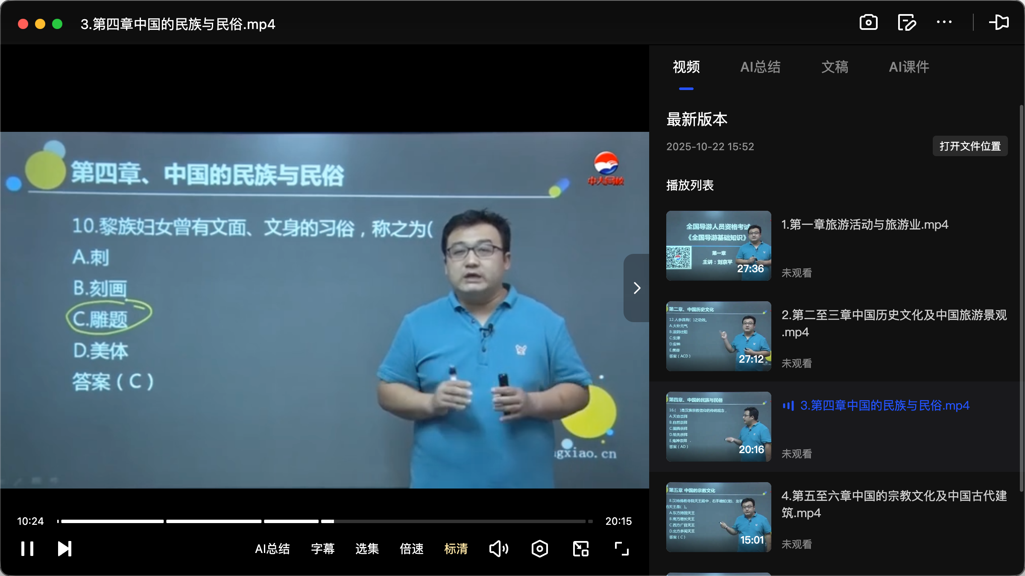Open the player settings gear icon

539,549
